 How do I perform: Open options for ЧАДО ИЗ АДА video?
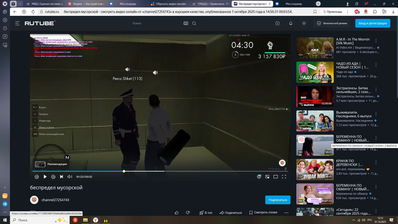[376, 65]
